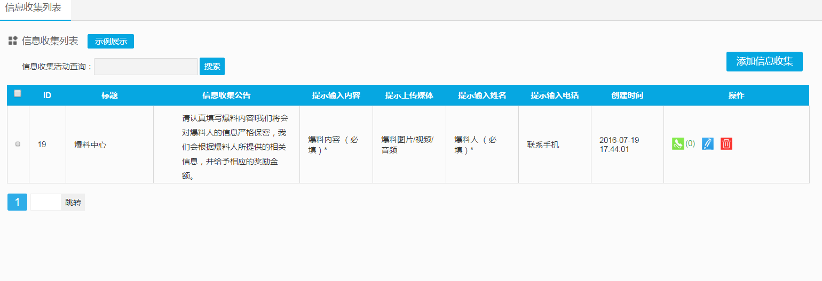Screen dimensions: 822x281
Task: Click the 创建时间 column header
Action: (627, 95)
